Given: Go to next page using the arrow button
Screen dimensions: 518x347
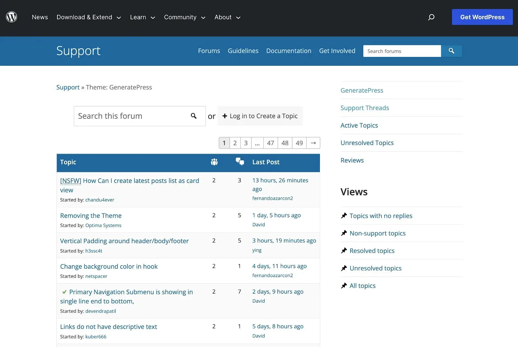Looking at the screenshot, I should click(x=313, y=143).
